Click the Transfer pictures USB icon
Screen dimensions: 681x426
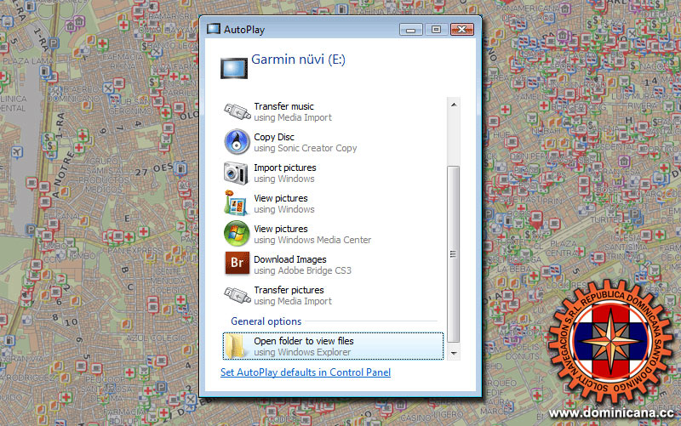click(237, 295)
